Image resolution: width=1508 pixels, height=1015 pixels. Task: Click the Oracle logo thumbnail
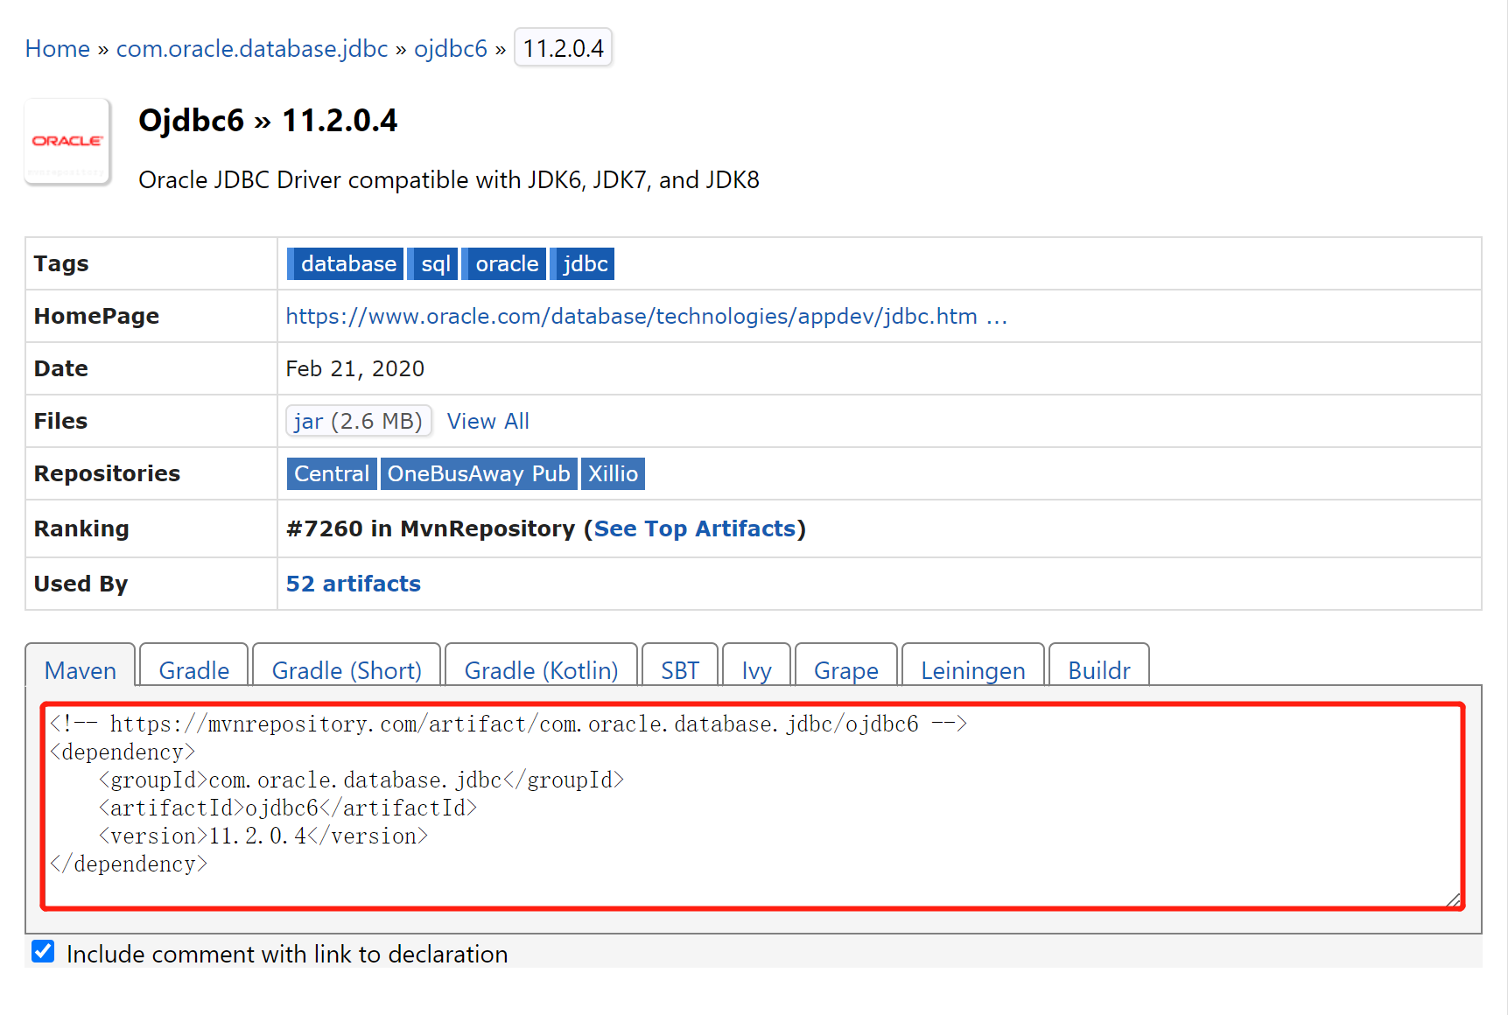point(67,141)
